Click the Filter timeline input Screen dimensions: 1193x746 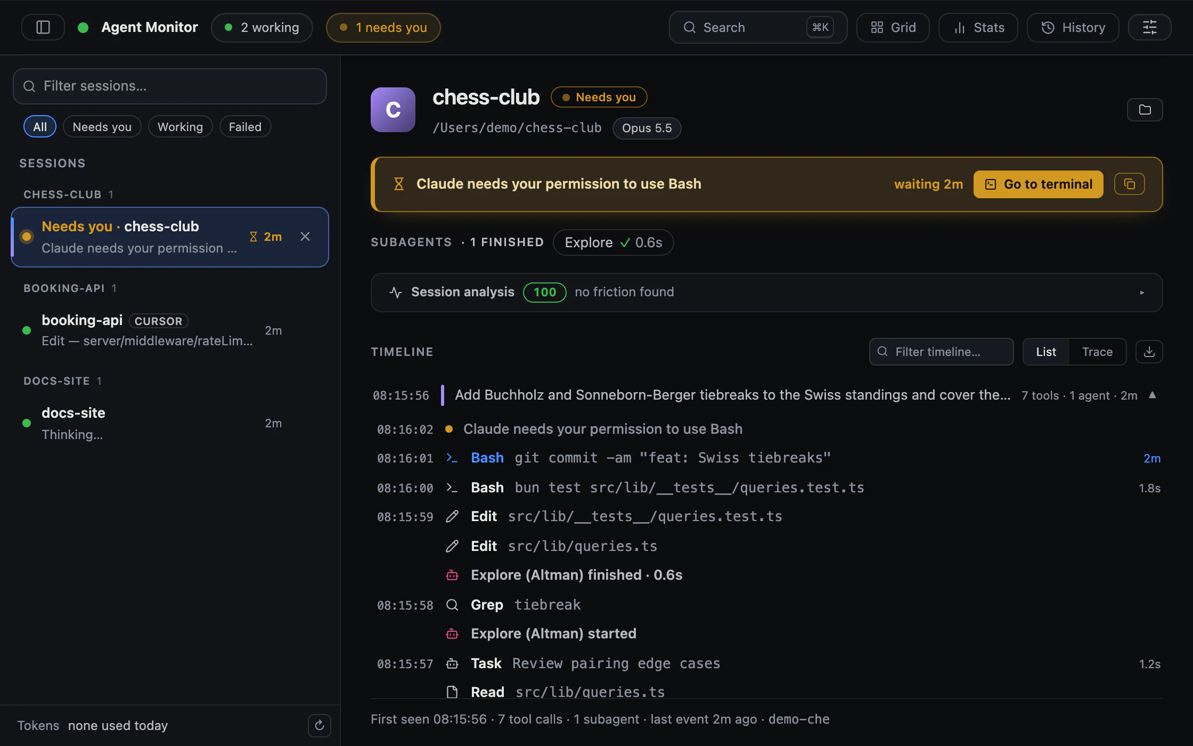click(x=941, y=352)
